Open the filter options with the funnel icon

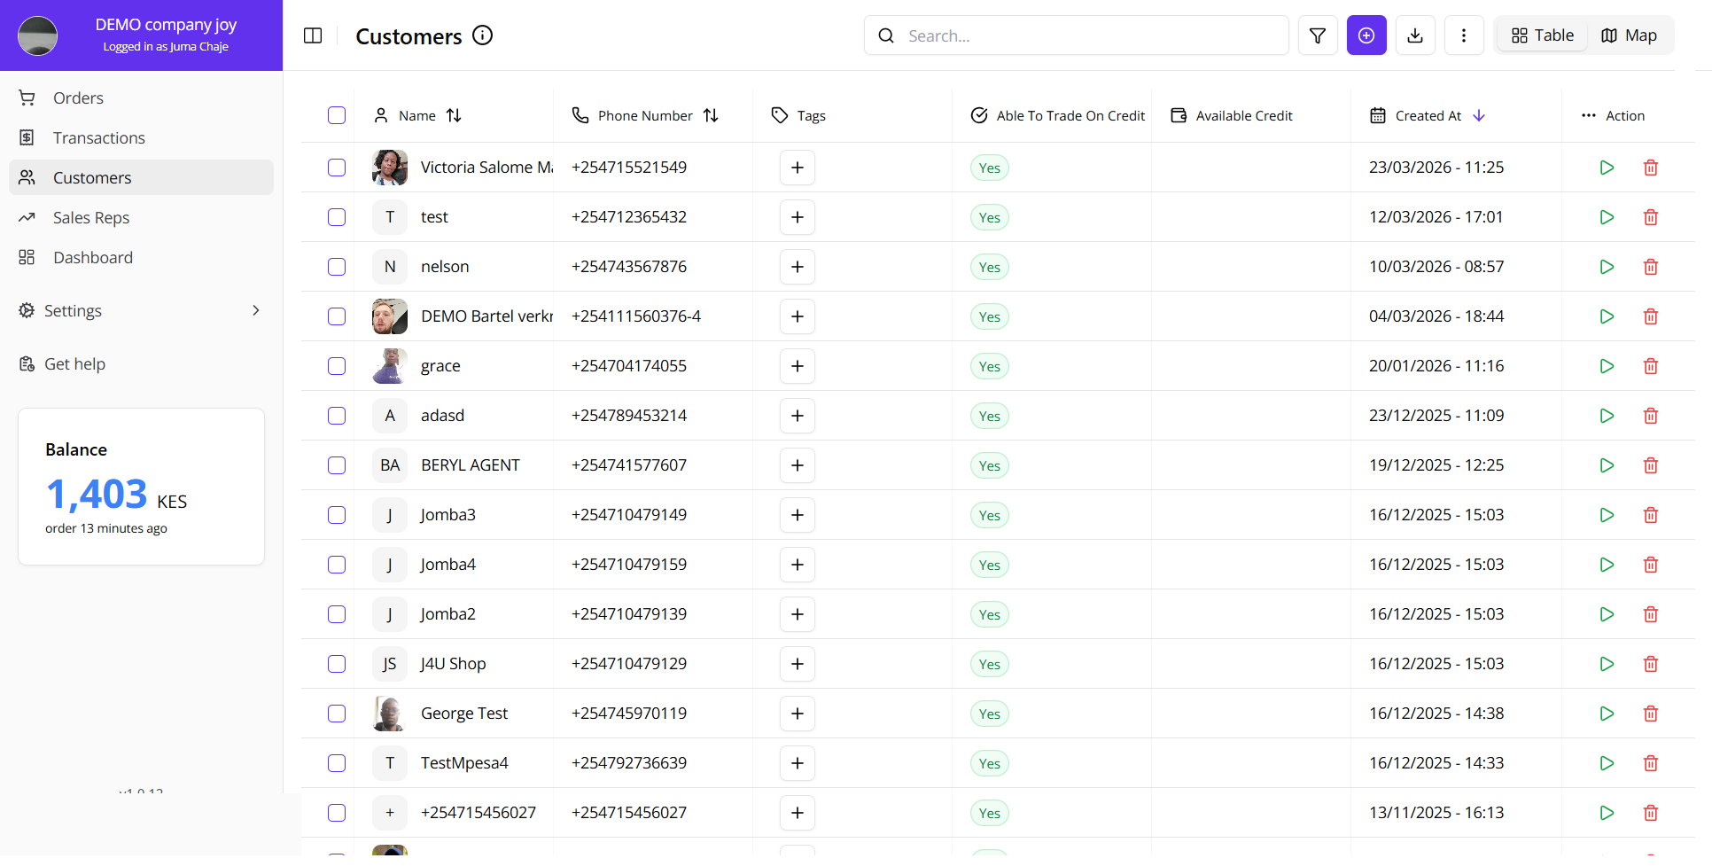click(1318, 35)
